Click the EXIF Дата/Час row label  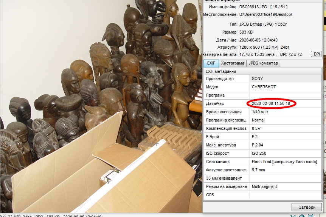pyautogui.click(x=215, y=103)
